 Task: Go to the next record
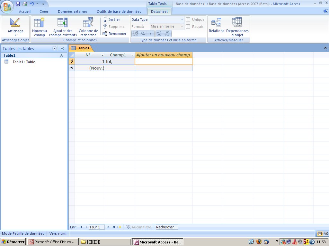108,227
